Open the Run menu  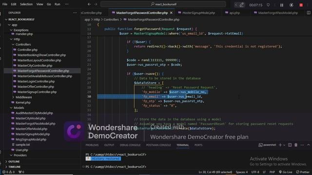58,4
